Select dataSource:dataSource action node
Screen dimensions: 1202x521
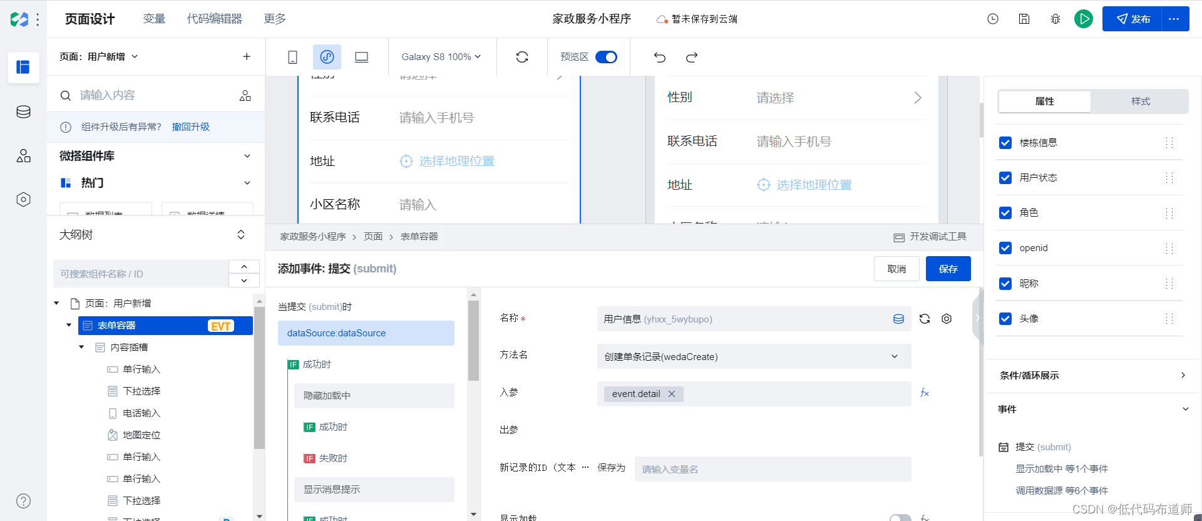coord(366,333)
